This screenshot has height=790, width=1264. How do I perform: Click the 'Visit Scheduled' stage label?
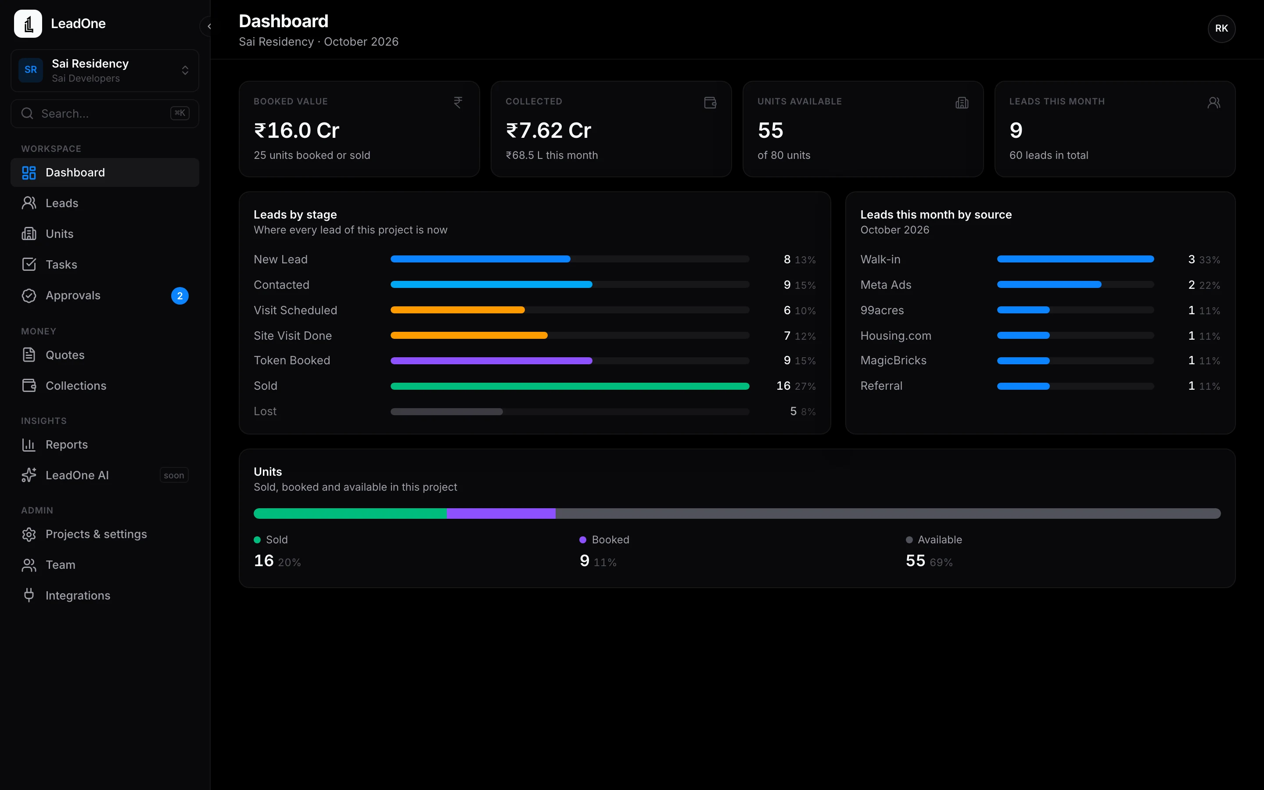(x=296, y=310)
